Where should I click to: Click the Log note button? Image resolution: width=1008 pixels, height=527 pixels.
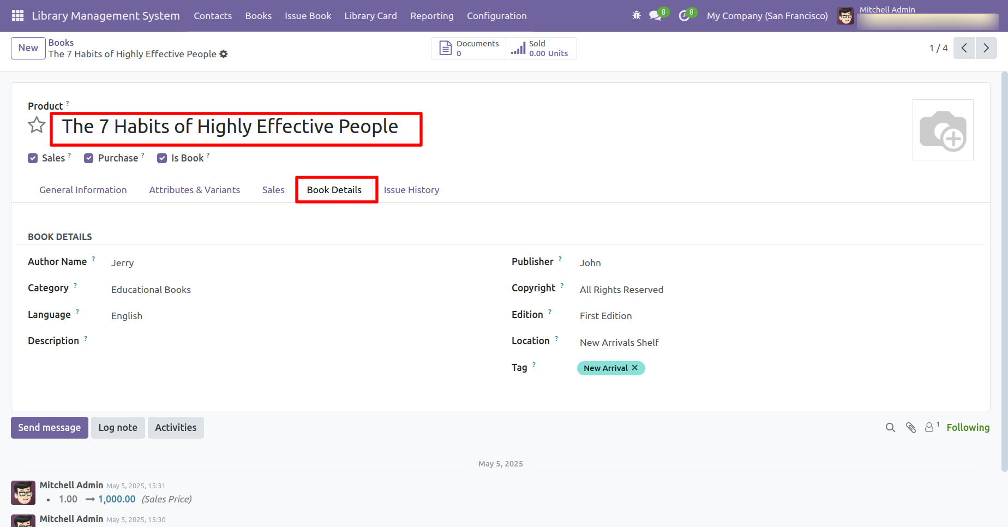(118, 428)
